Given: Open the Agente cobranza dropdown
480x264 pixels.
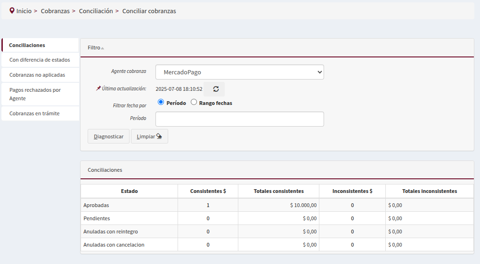Looking at the screenshot, I should [239, 72].
